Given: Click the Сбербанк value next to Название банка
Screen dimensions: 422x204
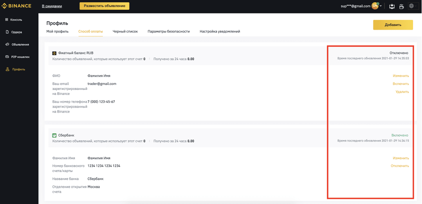Looking at the screenshot, I should pyautogui.click(x=96, y=179).
